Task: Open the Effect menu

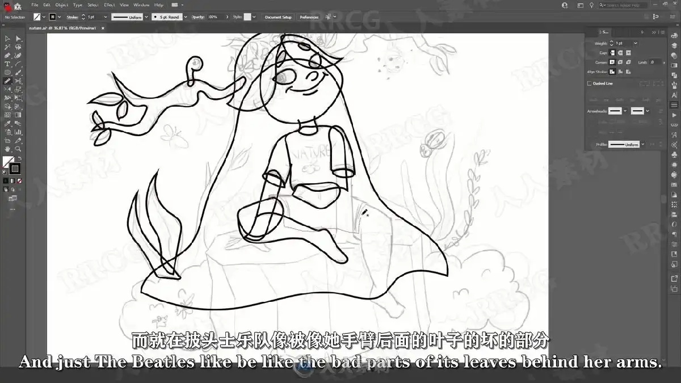Action: coord(109,5)
